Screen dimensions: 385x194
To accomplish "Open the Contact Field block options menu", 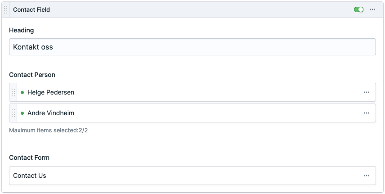I will click(372, 9).
